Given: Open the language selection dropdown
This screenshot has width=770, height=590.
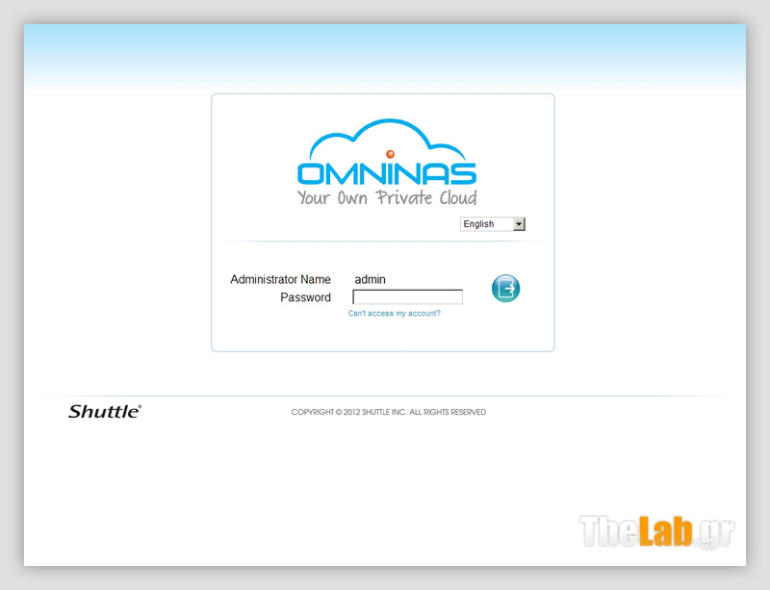Looking at the screenshot, I should coord(492,223).
